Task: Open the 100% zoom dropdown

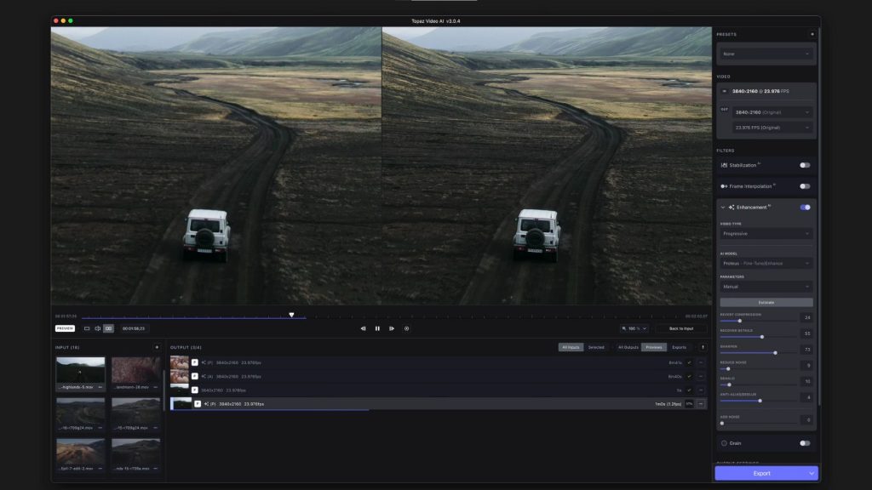Action: click(x=634, y=328)
